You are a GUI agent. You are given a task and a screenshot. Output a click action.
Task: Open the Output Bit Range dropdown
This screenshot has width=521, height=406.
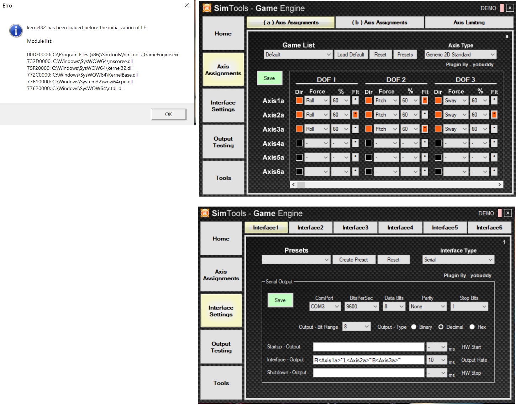[357, 327]
